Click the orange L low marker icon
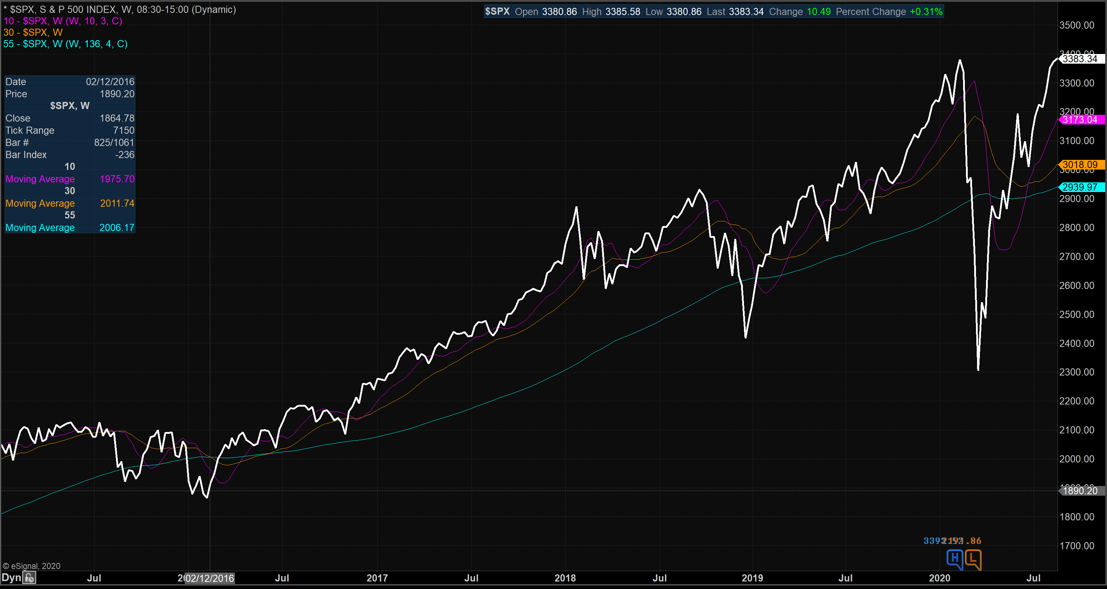 click(973, 559)
